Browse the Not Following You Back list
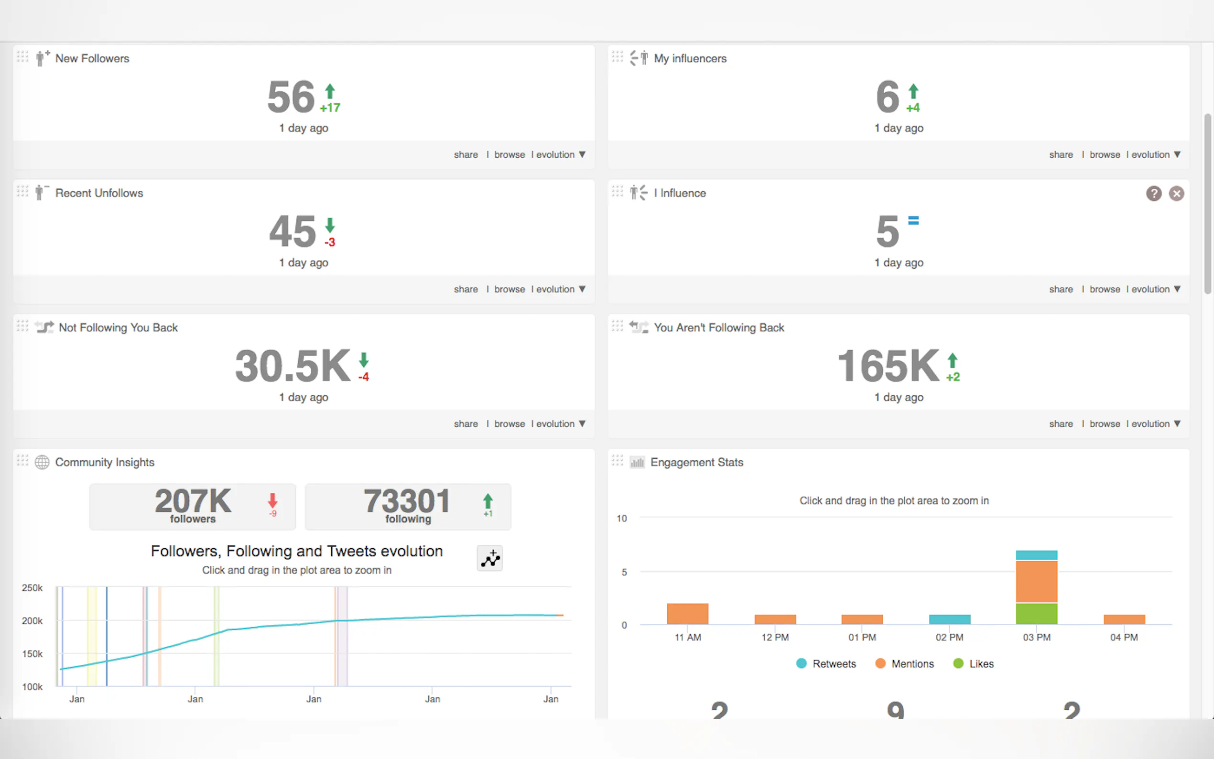The height and width of the screenshot is (759, 1214). click(x=509, y=423)
